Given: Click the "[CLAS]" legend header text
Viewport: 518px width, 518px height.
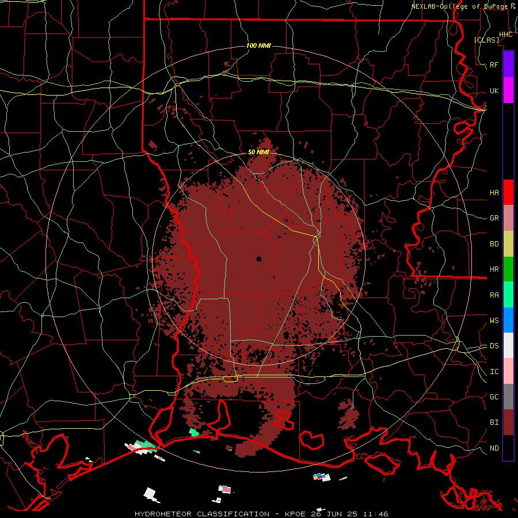Looking at the screenshot, I should coord(486,40).
